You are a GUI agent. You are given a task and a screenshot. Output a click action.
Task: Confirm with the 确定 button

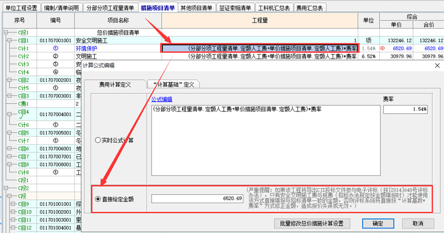pos(378,223)
